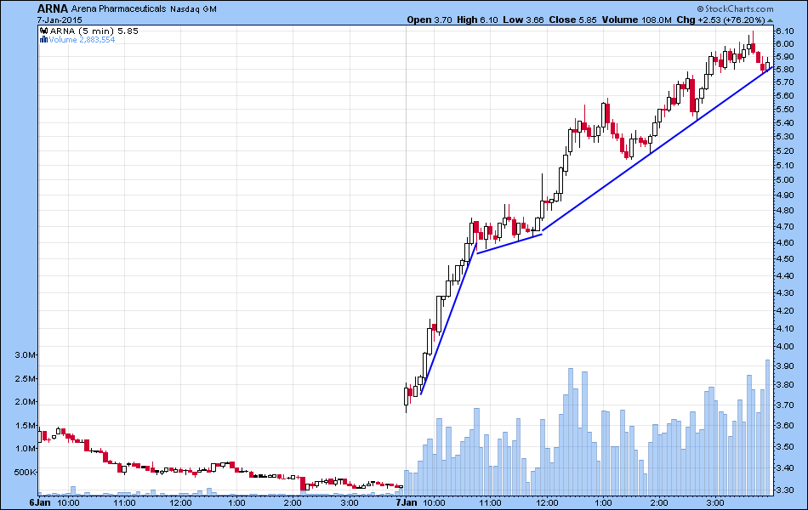Screen dimensions: 808x510
Task: Click the Low 3.66 value
Action: click(x=523, y=20)
